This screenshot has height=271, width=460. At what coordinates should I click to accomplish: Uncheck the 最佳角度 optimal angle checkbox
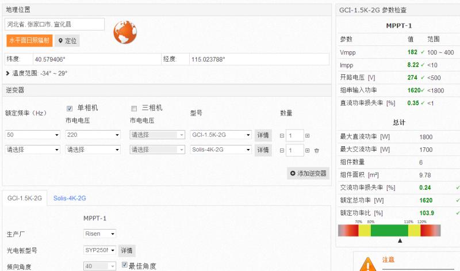(x=125, y=265)
